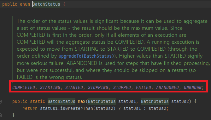Click the closing brace of max method

[13, 115]
